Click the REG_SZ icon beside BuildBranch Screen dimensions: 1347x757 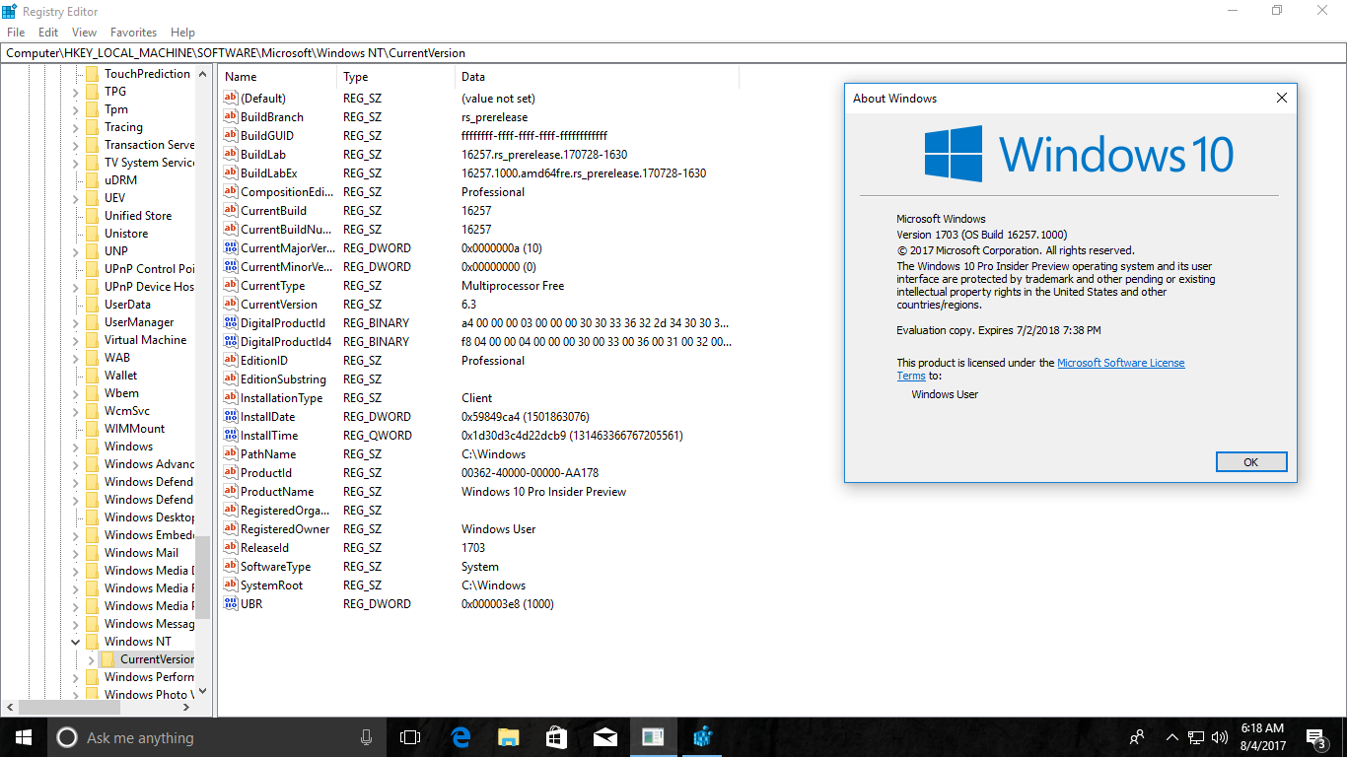(229, 116)
